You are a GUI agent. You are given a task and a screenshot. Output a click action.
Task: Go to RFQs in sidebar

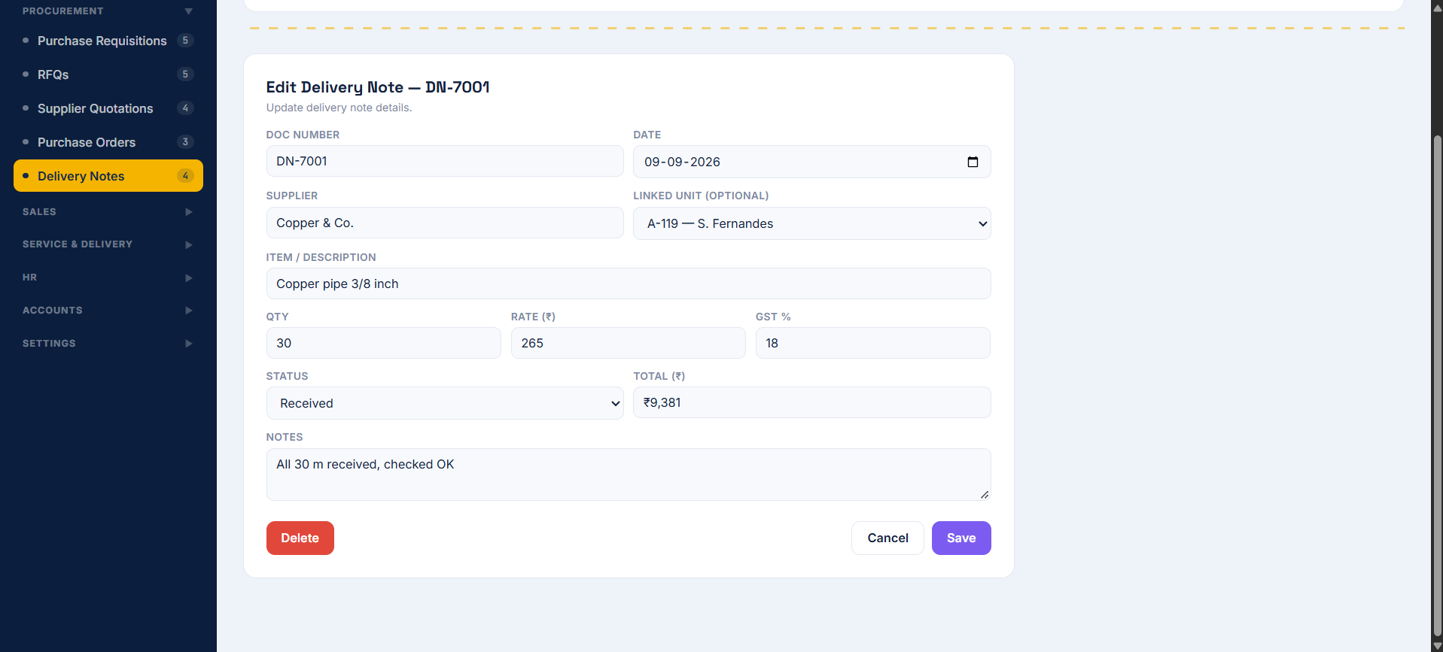[108, 74]
